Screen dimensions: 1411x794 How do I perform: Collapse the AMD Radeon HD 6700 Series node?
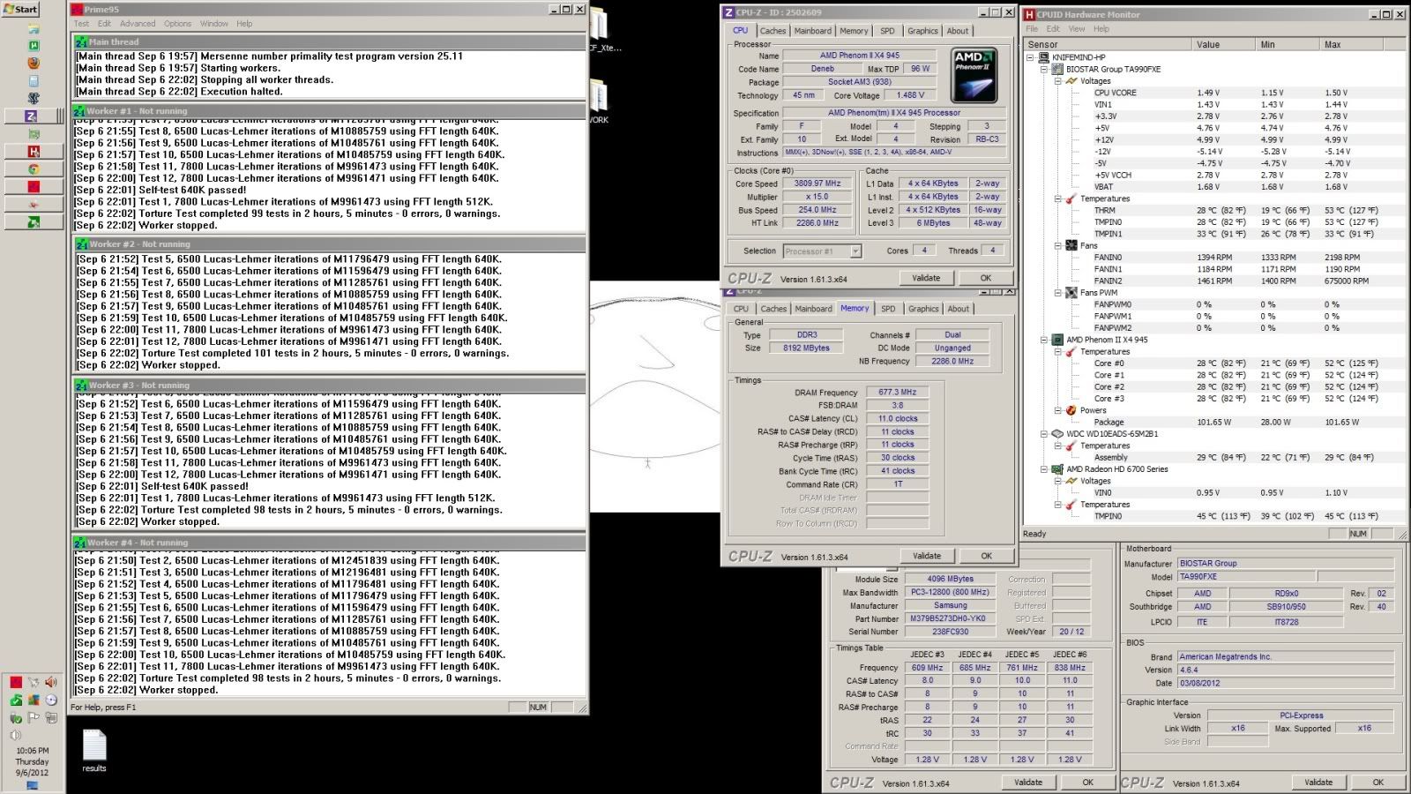click(1045, 469)
